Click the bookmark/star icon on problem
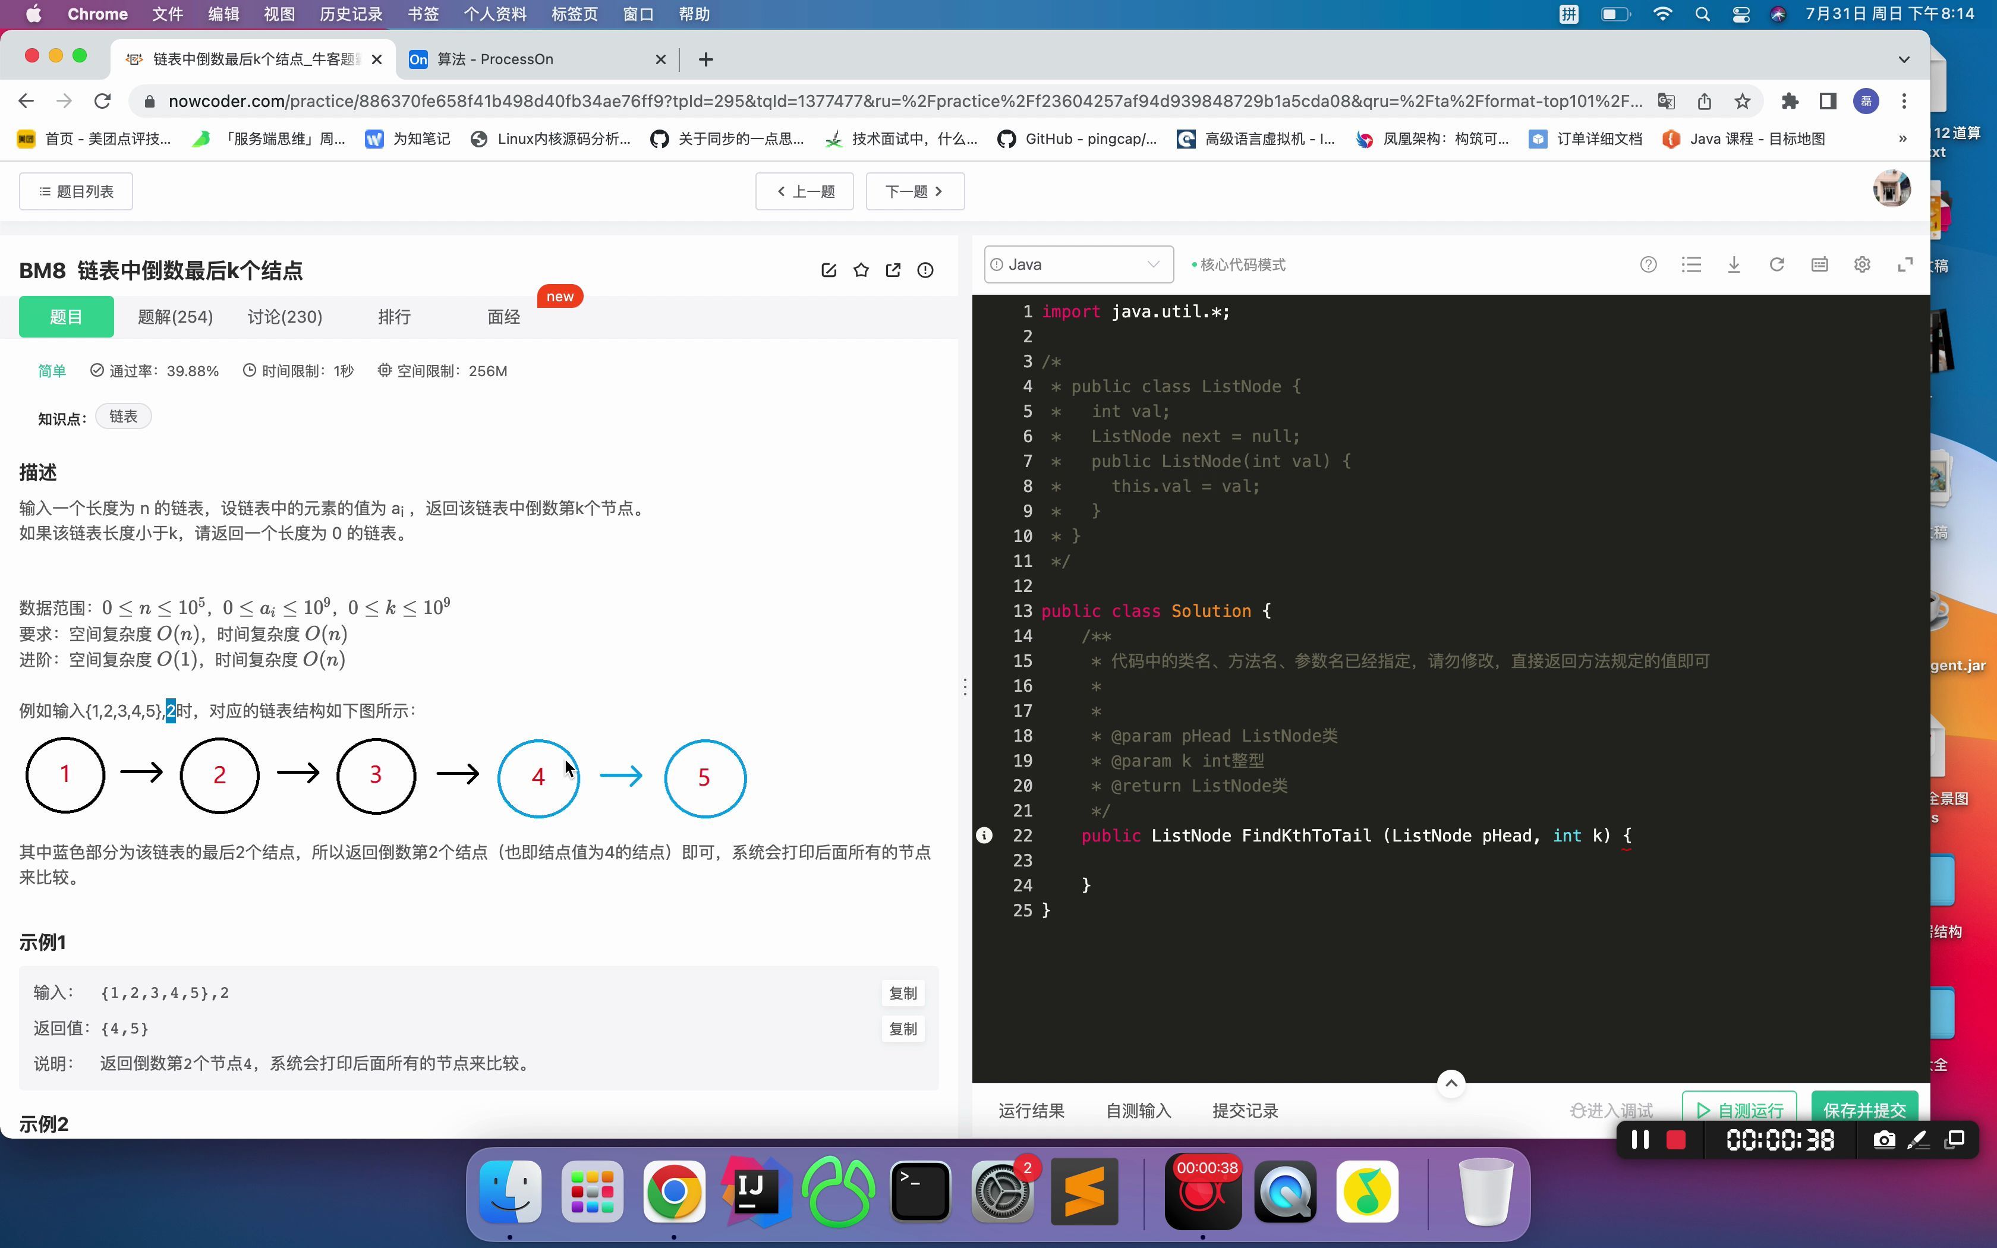Viewport: 1997px width, 1248px height. [x=861, y=270]
